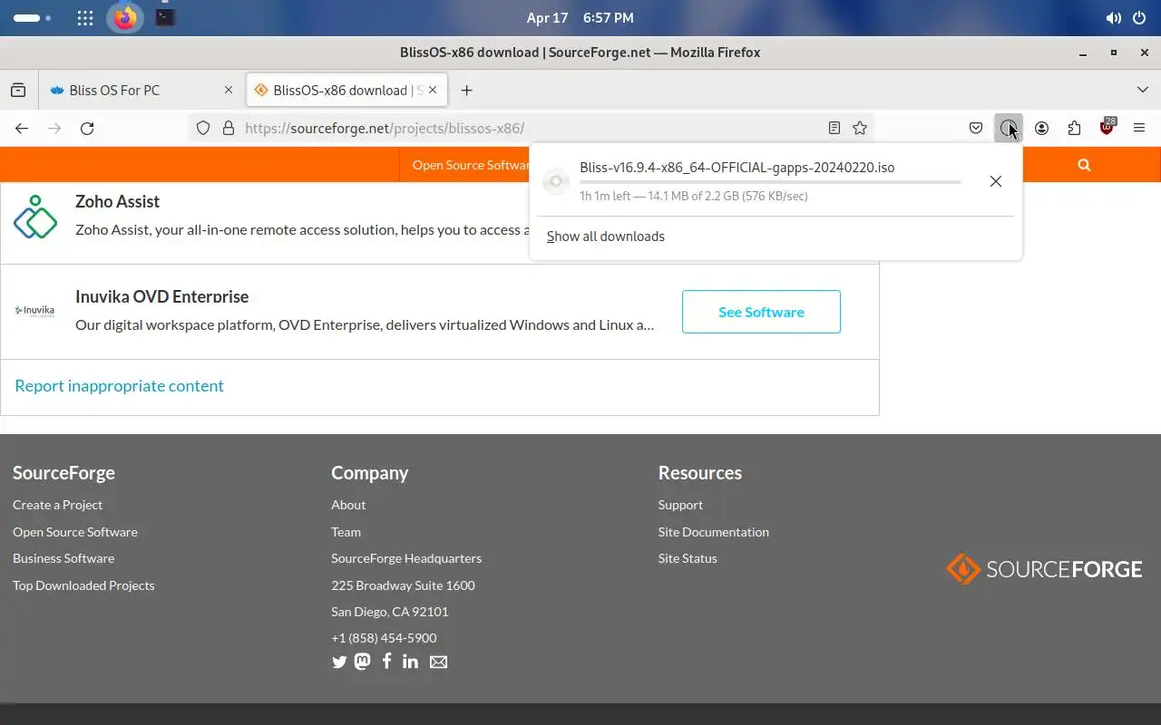Click the email envelope icon in footer
This screenshot has width=1161, height=725.
tap(438, 662)
